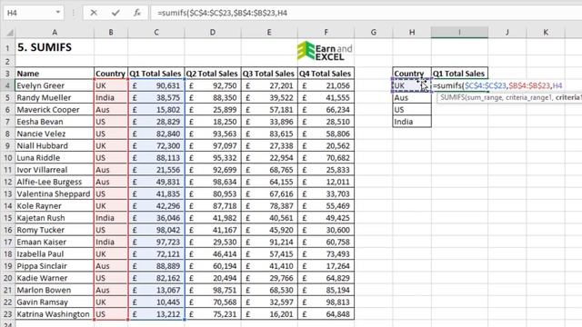Click the 'Q3 Total Sales' header cell

[269, 74]
